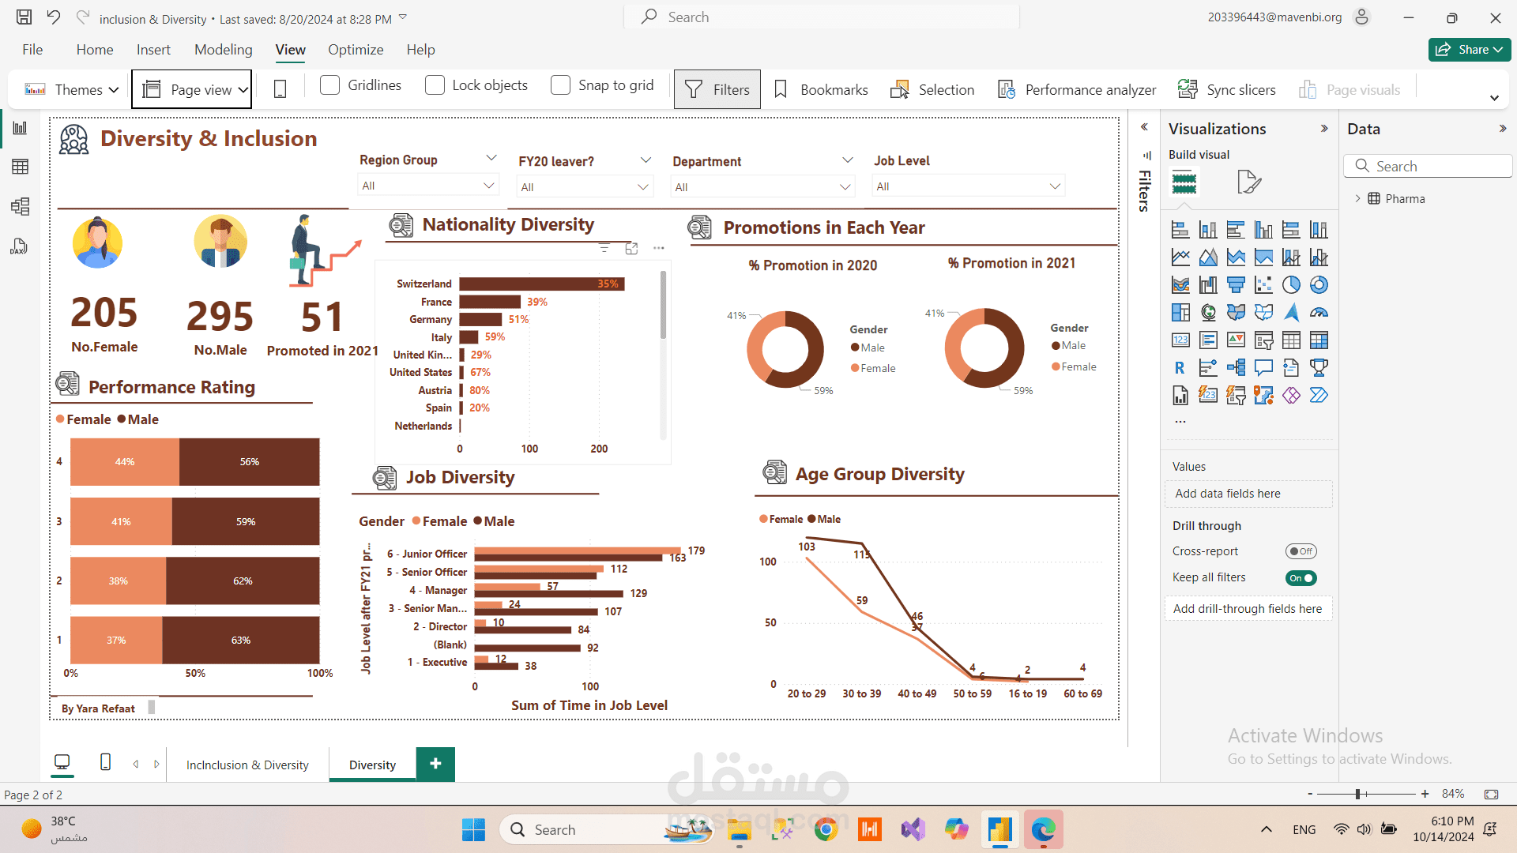Click focus mode icon on Nationality chart

click(631, 249)
